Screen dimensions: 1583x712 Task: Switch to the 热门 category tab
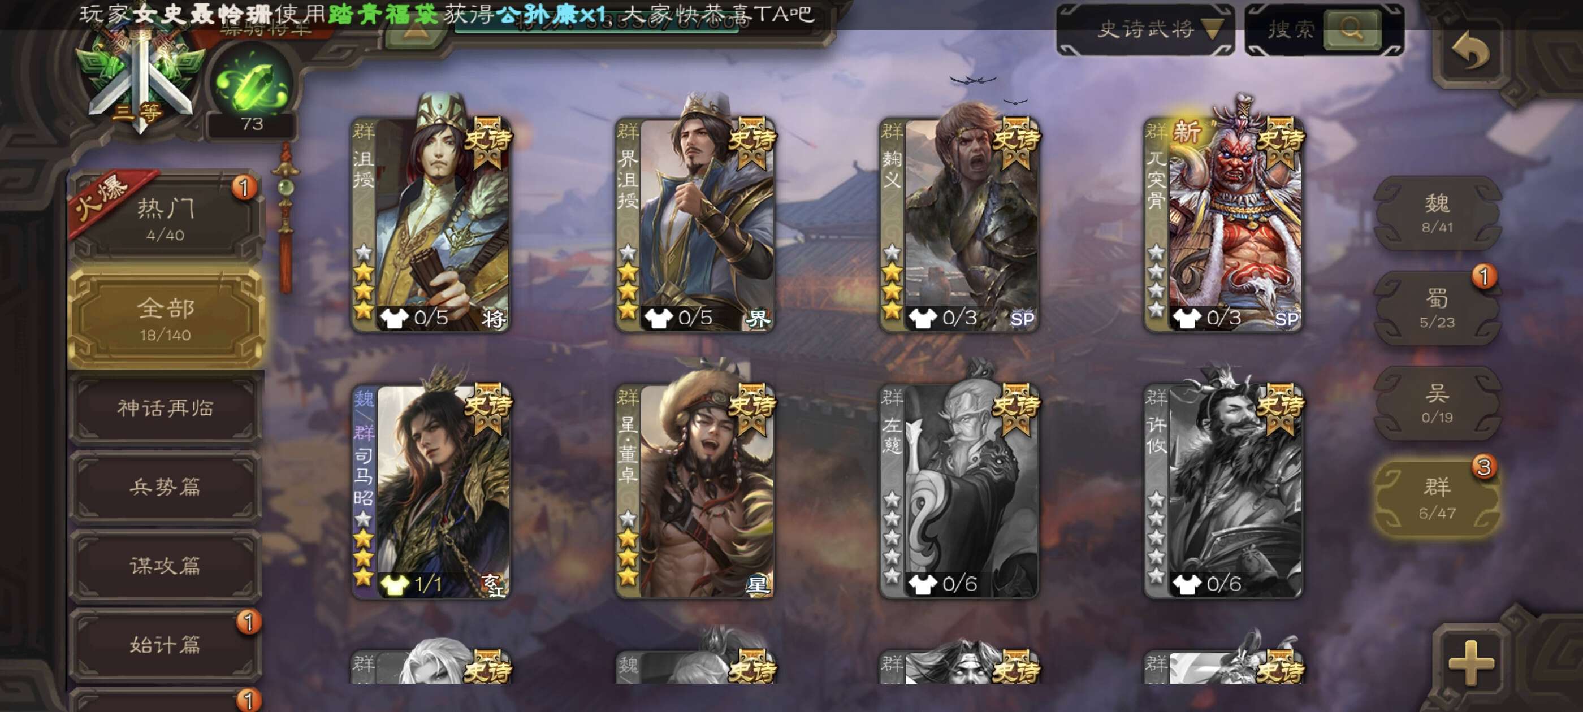pyautogui.click(x=165, y=219)
